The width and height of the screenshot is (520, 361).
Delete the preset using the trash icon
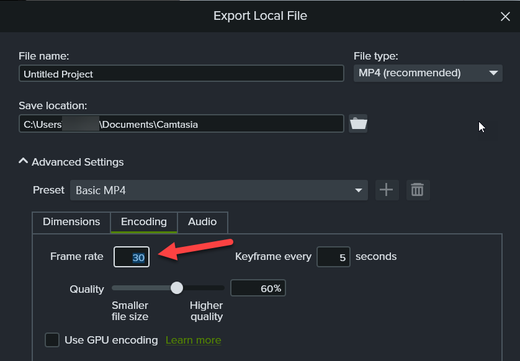[418, 190]
